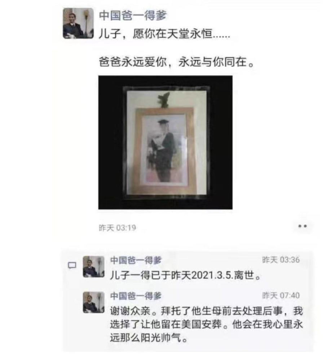This screenshot has width=335, height=360.
Task: Tap the post timestamp 昨天 03:19
Action: tap(117, 228)
